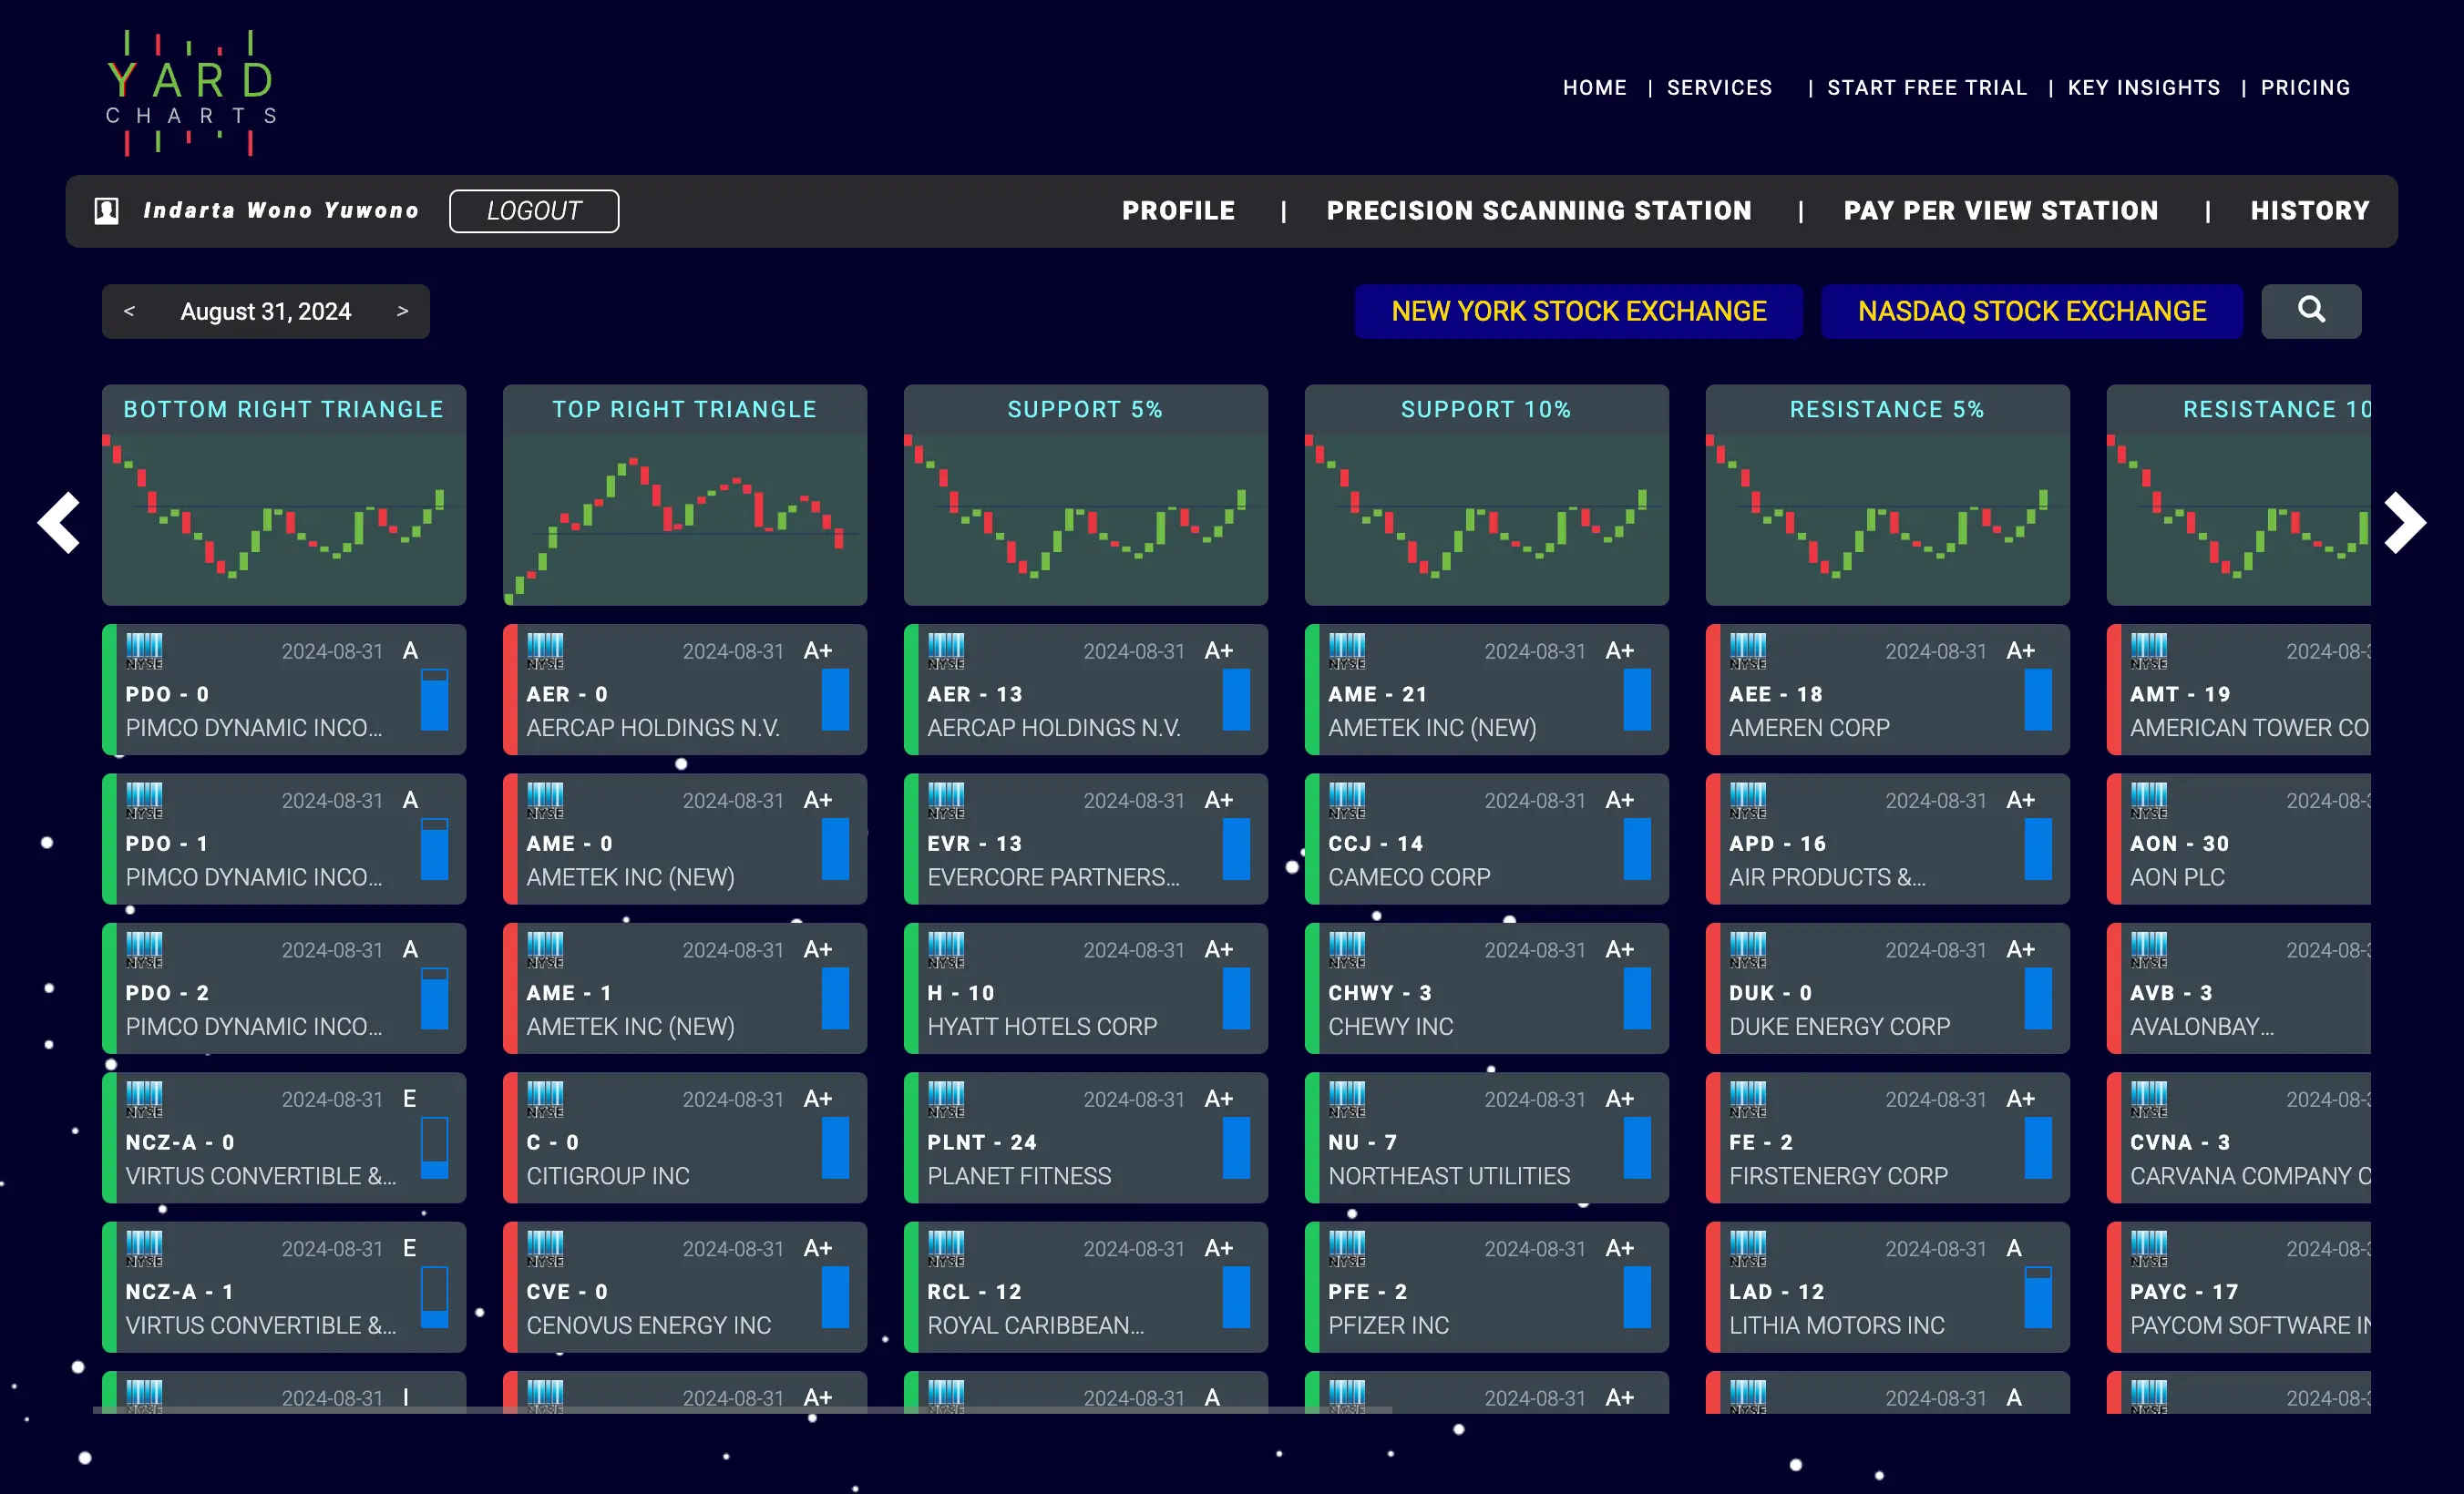The image size is (2464, 1494).
Task: Open the HOME menu item
Action: click(1594, 88)
